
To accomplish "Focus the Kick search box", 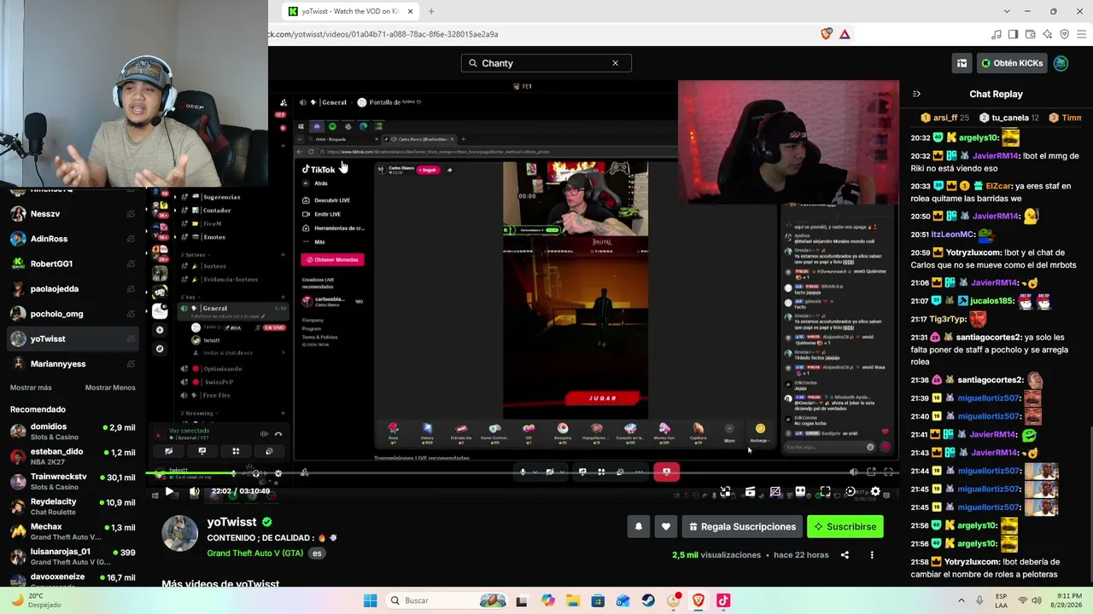I will [x=546, y=63].
